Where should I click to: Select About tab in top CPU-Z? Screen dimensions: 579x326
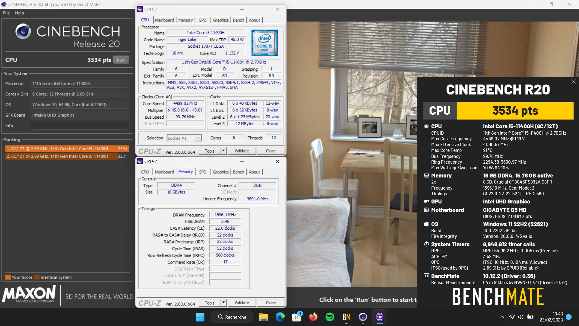point(255,20)
